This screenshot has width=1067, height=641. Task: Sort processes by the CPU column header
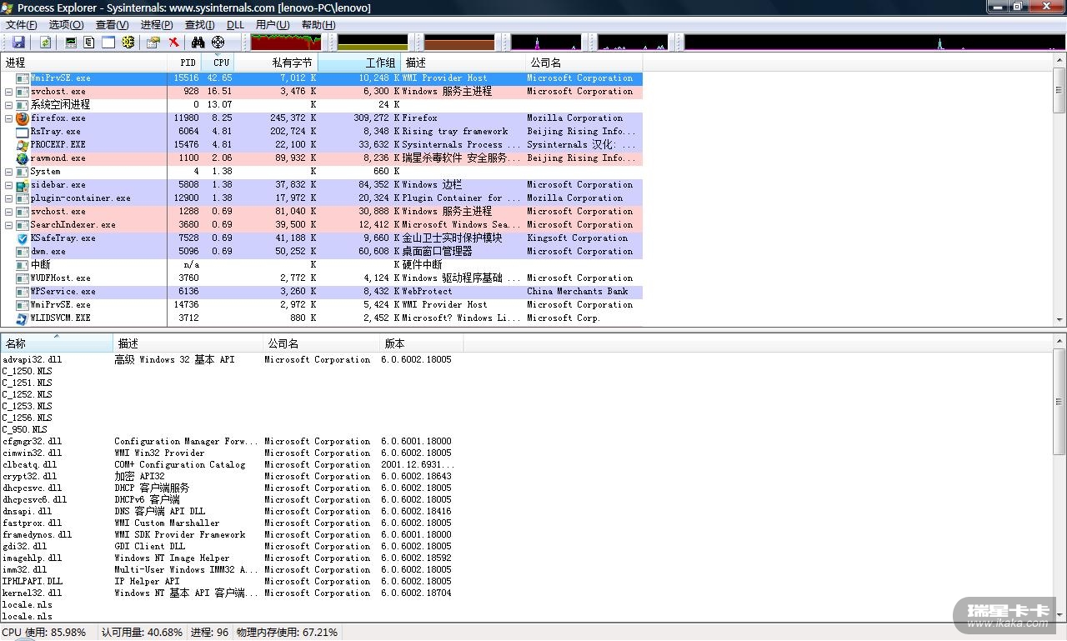point(220,63)
